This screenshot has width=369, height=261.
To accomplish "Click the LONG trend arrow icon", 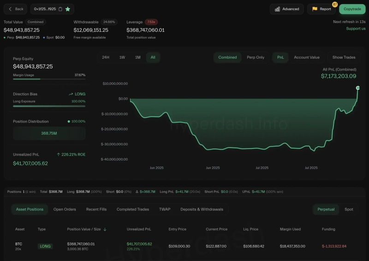I will (x=71, y=94).
